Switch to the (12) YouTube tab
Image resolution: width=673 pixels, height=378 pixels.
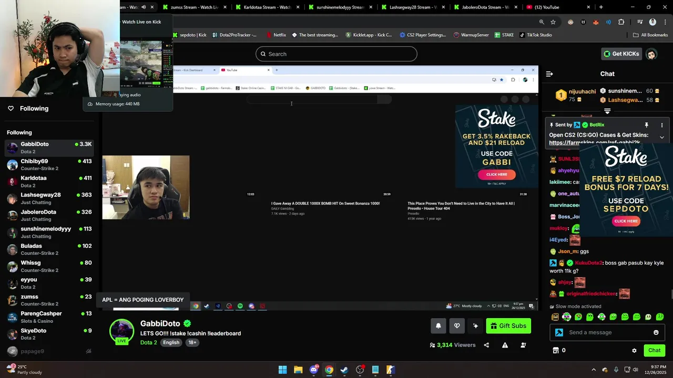click(557, 7)
